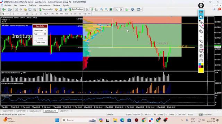Toggle the AutoTrading button

coord(76,9)
